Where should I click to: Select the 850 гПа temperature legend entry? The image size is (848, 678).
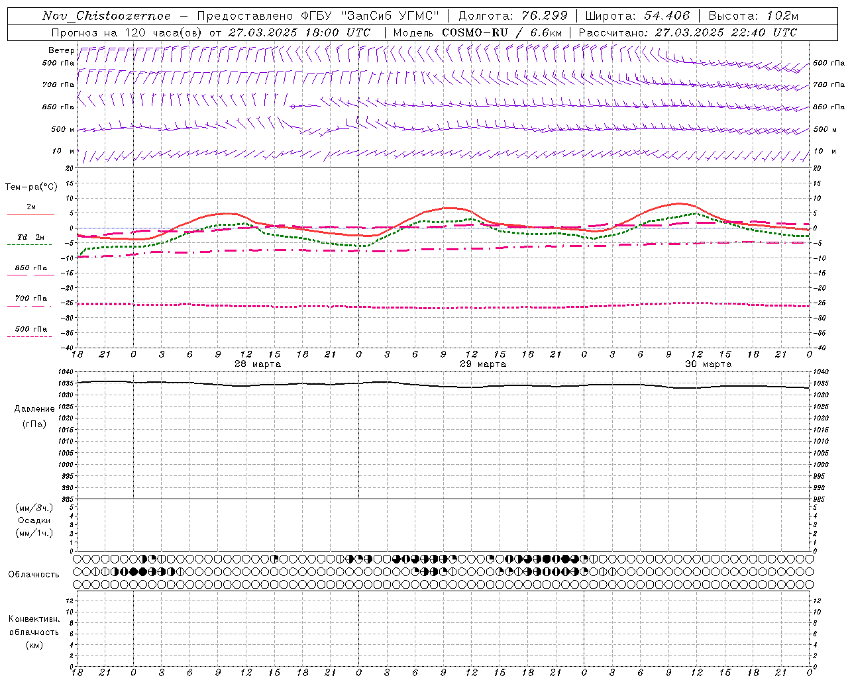click(30, 271)
